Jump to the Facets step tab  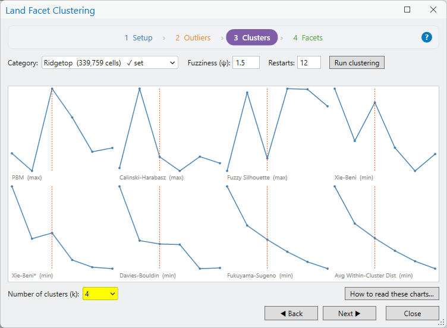coord(308,37)
